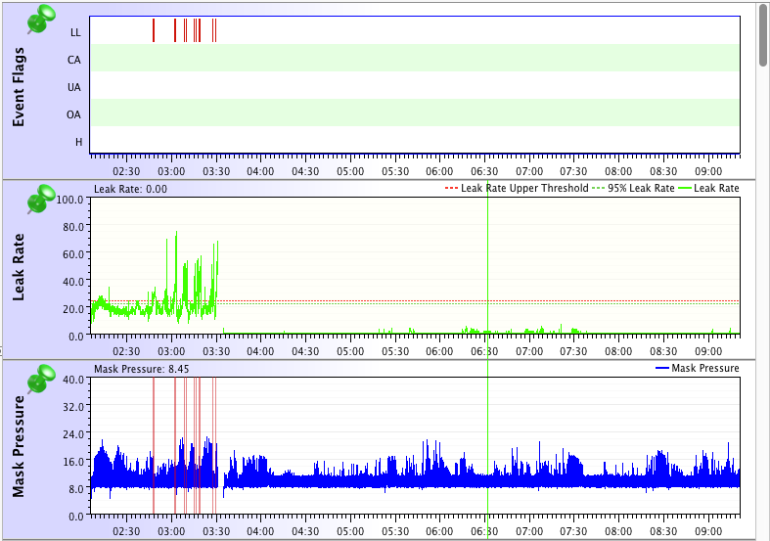Click the pin icon on Event Flags graph
Screen dimensions: 770x541
pos(41,20)
